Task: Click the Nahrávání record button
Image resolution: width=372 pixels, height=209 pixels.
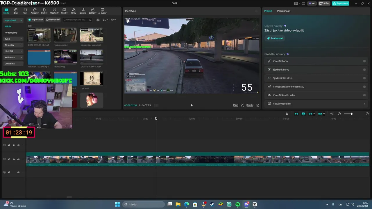Action: (x=53, y=20)
